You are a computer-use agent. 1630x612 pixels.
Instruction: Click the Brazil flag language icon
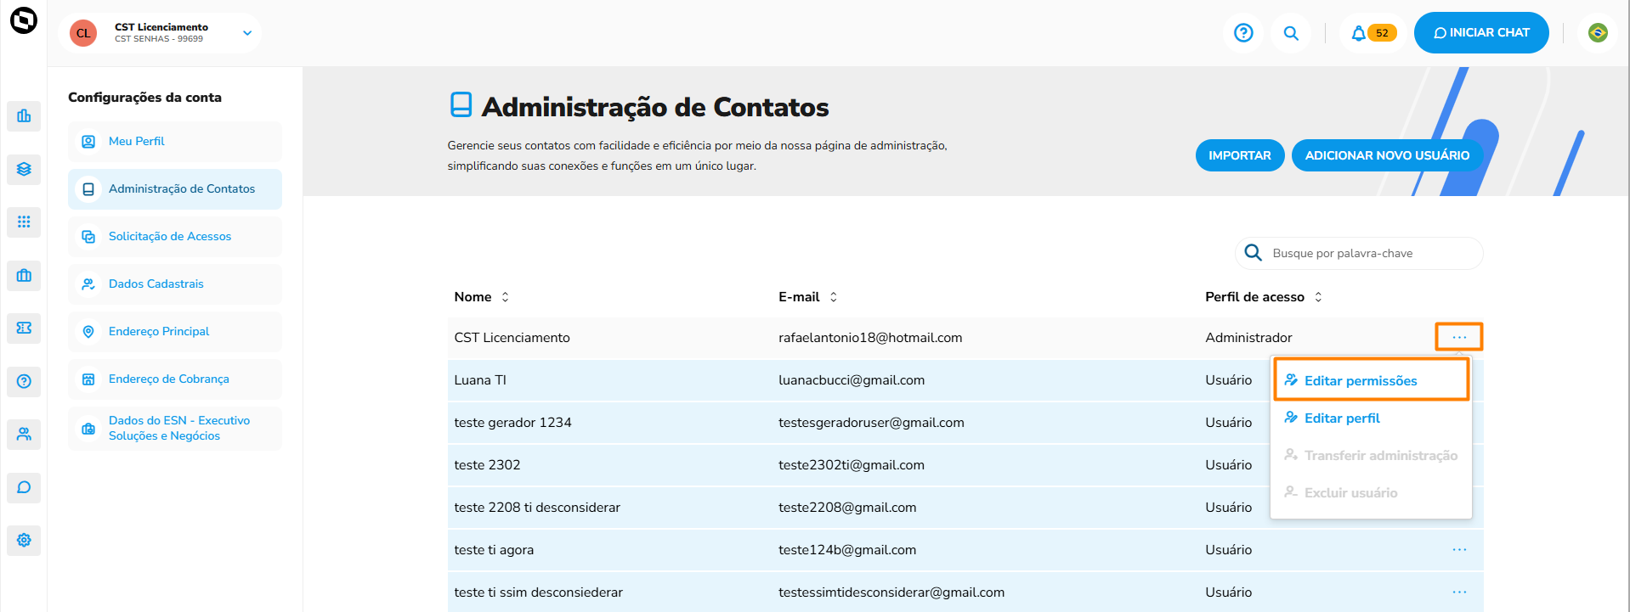point(1597,33)
